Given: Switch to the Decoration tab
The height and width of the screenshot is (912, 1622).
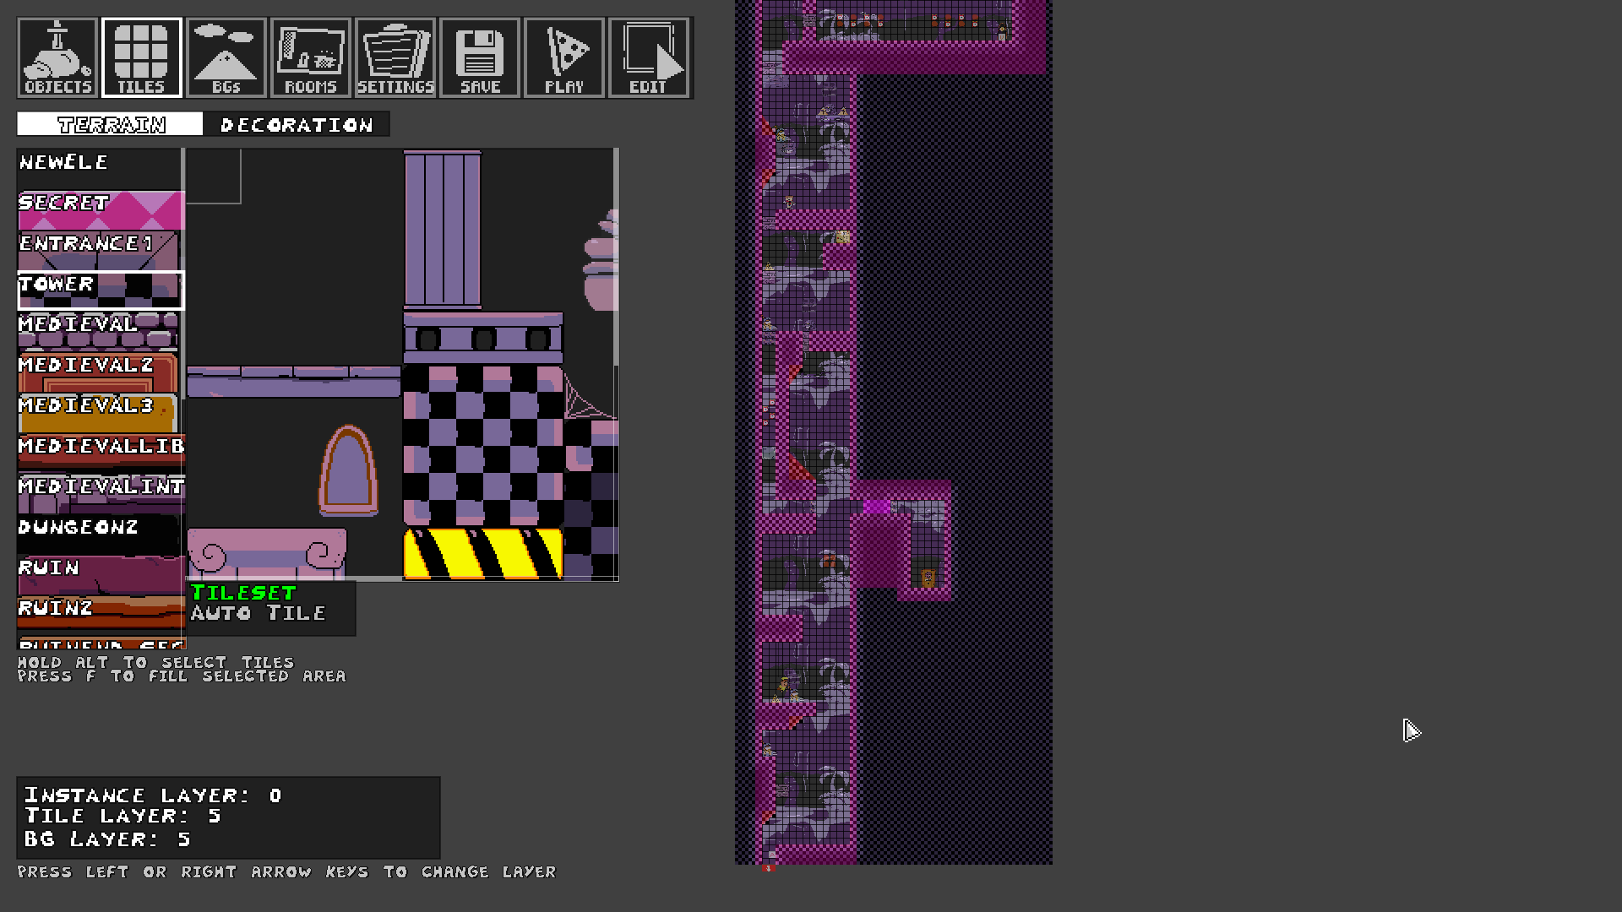Looking at the screenshot, I should [297, 124].
